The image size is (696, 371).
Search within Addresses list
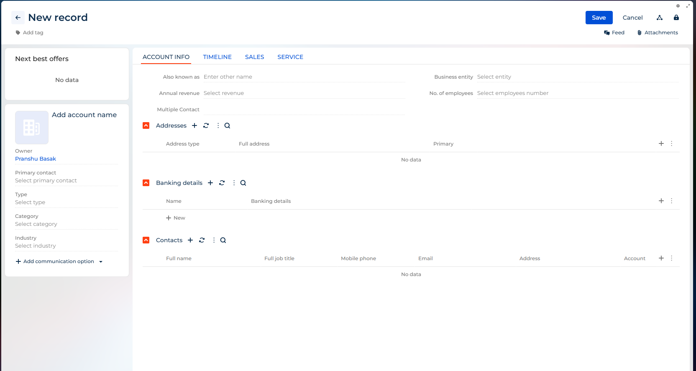[x=227, y=125]
